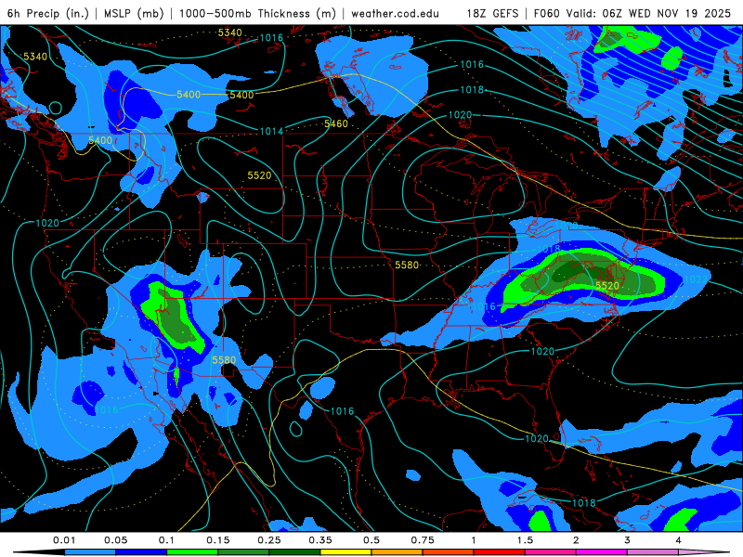Screen dimensions: 743x557
Task: Pick the yellow 0.35–0.5 legend swatch
Action: pos(345,552)
